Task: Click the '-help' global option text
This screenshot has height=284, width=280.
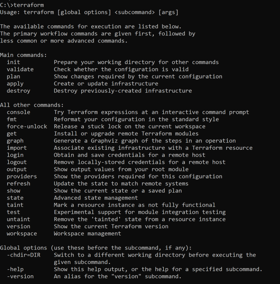Action: pyautogui.click(x=15, y=269)
